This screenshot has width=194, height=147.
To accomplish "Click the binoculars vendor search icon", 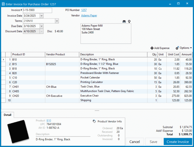I will pyautogui.click(x=124, y=22).
